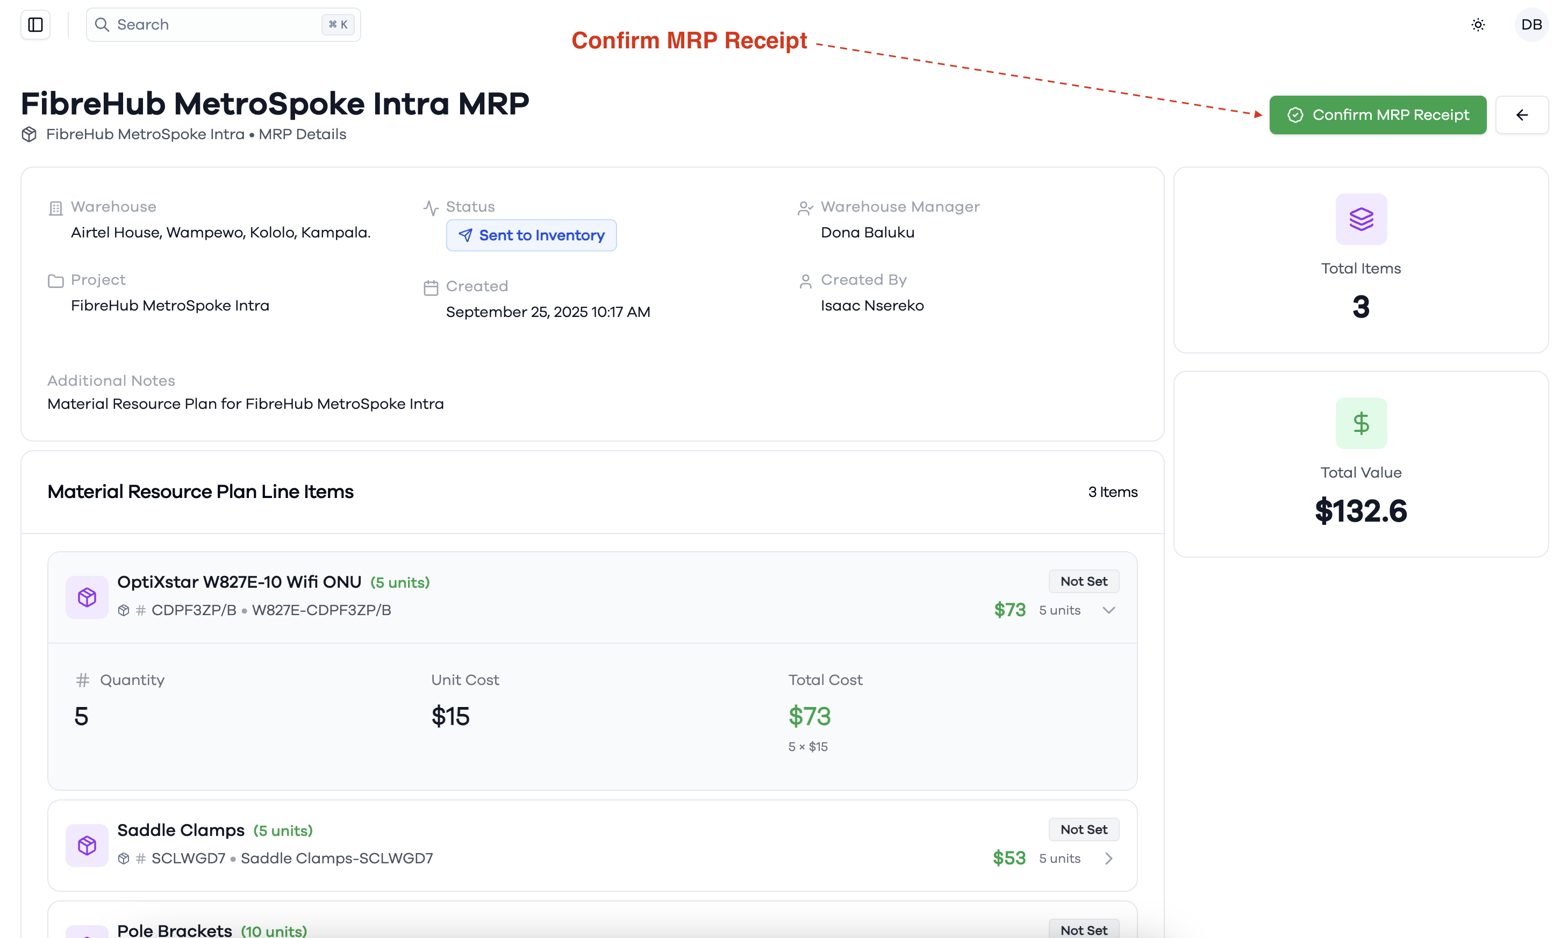Viewport: 1561px width, 938px height.
Task: Click the Not Set badge on Saddle Clamps
Action: pos(1084,830)
